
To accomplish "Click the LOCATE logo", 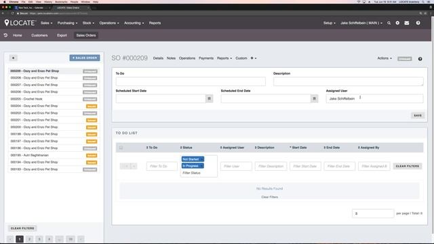I will point(20,23).
